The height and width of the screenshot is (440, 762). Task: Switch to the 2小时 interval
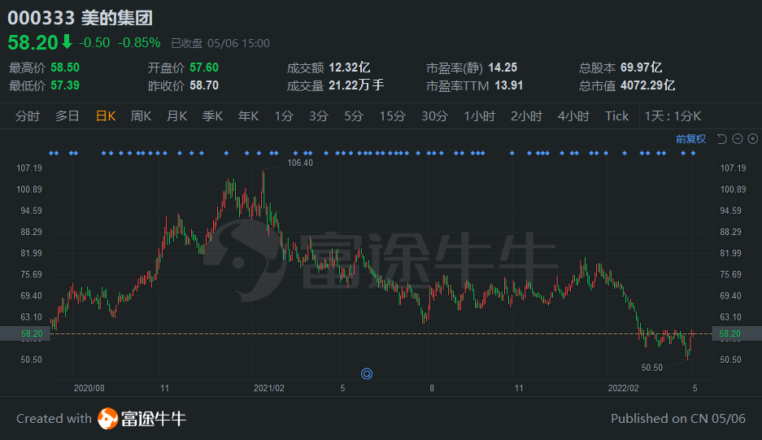click(x=526, y=116)
